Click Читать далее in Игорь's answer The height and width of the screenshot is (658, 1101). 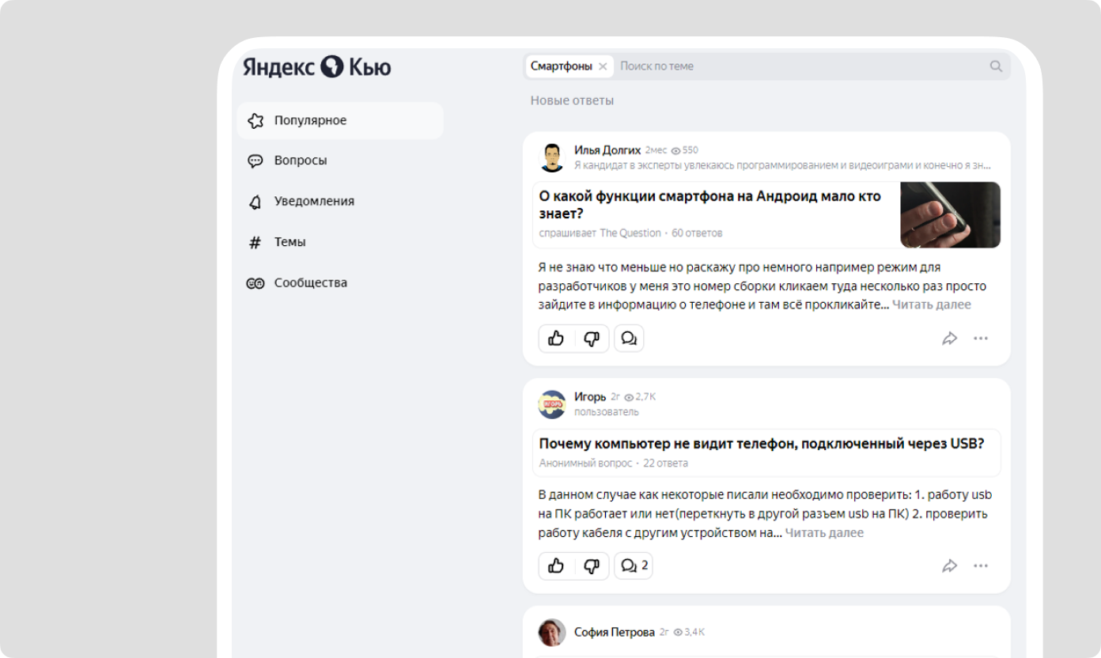tap(824, 533)
